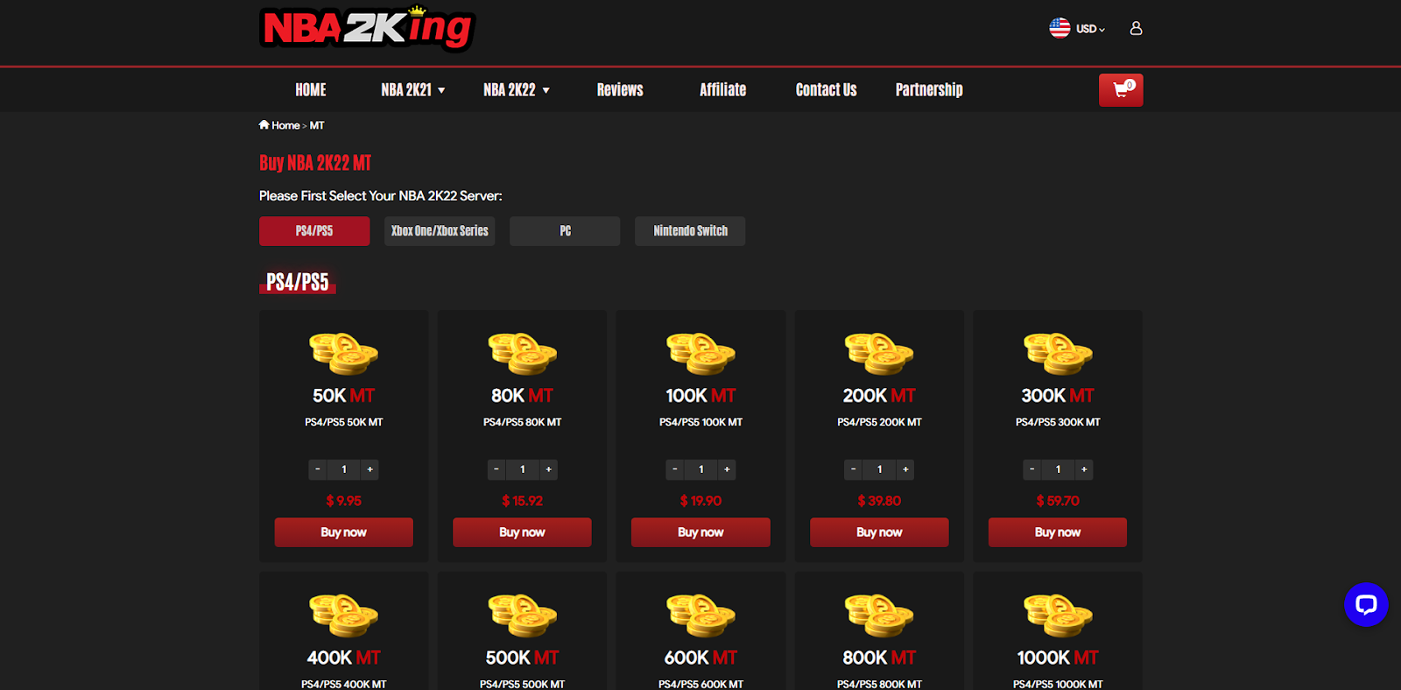This screenshot has height=690, width=1401.
Task: Click the 80K MT quantity field
Action: [523, 469]
